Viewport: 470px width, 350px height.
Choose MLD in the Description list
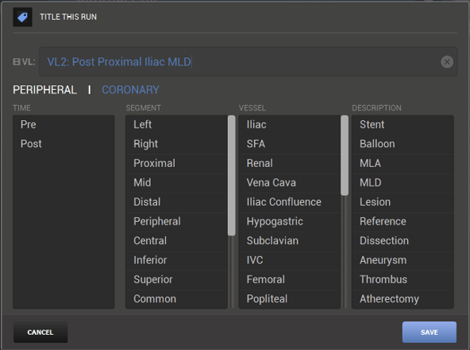click(x=403, y=183)
